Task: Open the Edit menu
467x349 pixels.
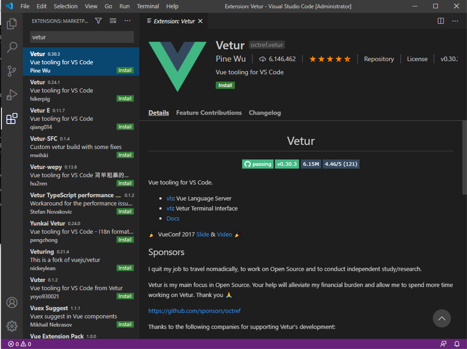Action: (x=41, y=6)
